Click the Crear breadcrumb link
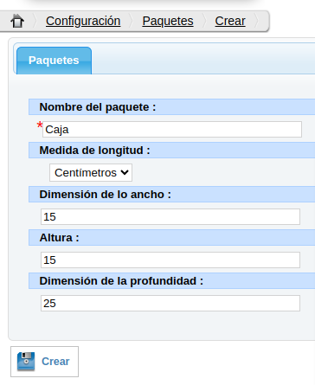315x385 pixels. coord(230,21)
